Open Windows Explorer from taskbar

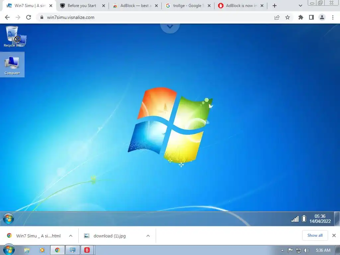(x=27, y=250)
